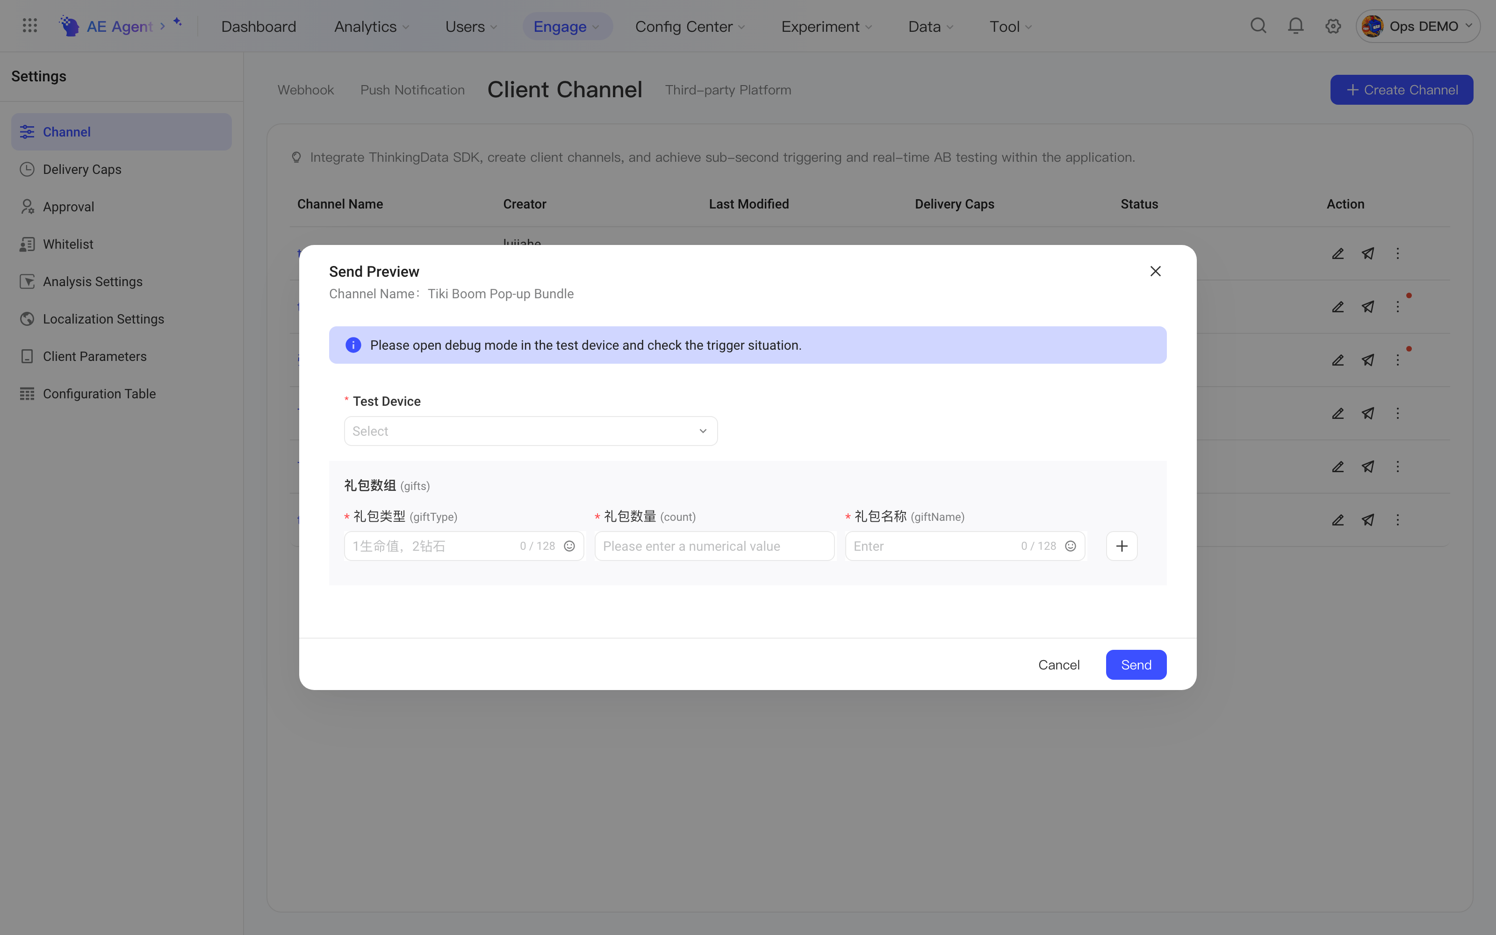Open the notifications bell
Image resolution: width=1496 pixels, height=935 pixels.
[x=1296, y=26]
